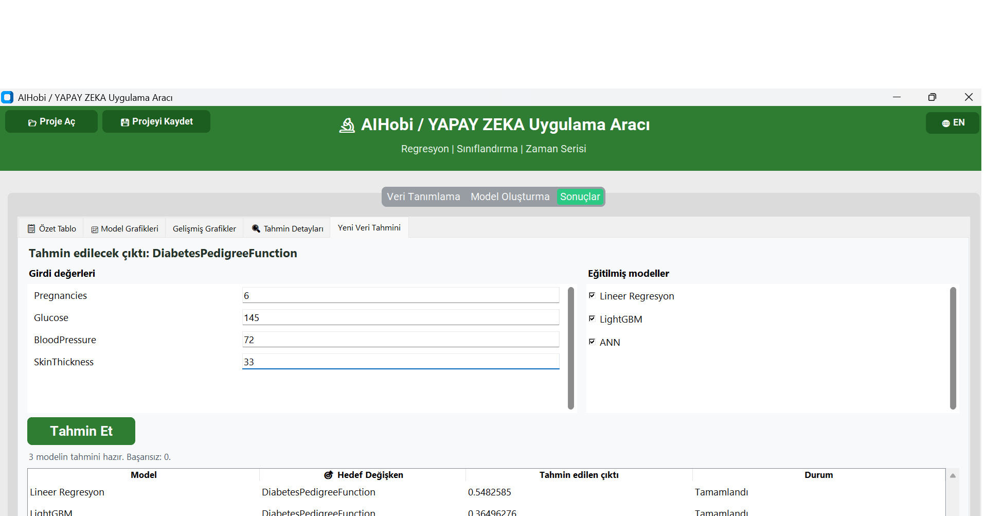
Task: Click the BloodPressure value field
Action: tap(401, 340)
